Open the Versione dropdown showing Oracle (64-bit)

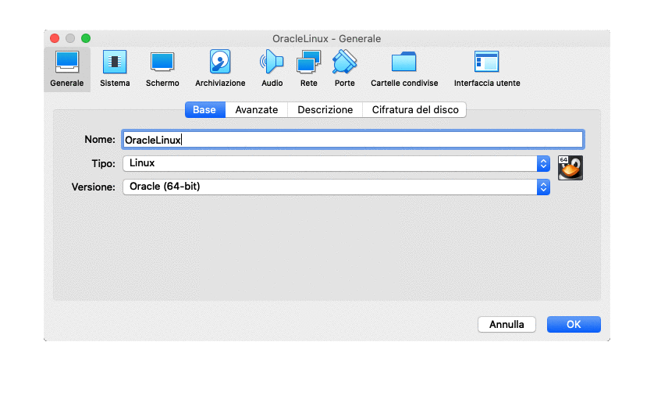point(336,187)
